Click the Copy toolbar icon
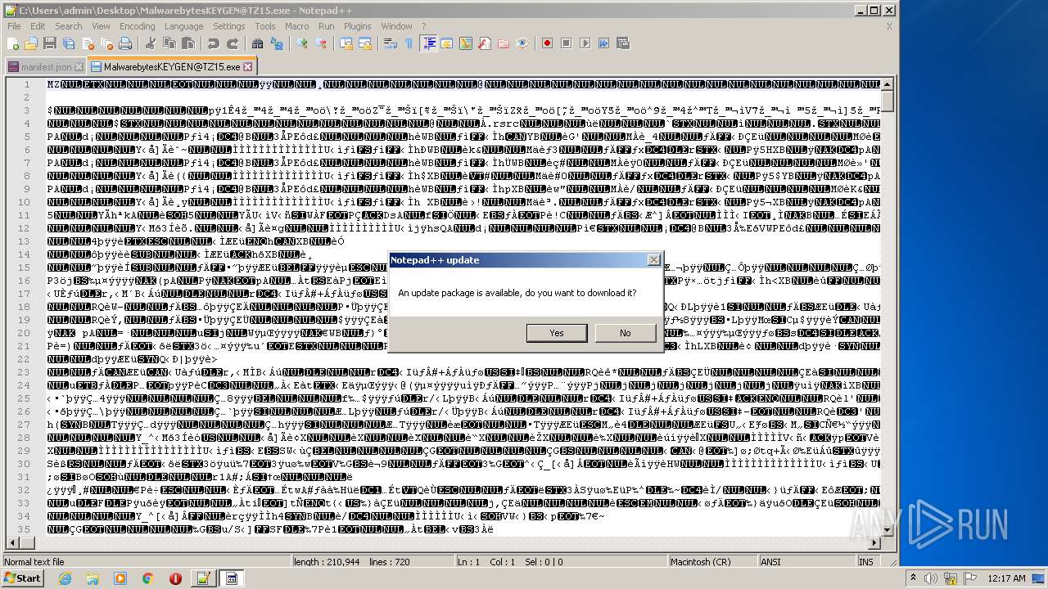 point(169,43)
